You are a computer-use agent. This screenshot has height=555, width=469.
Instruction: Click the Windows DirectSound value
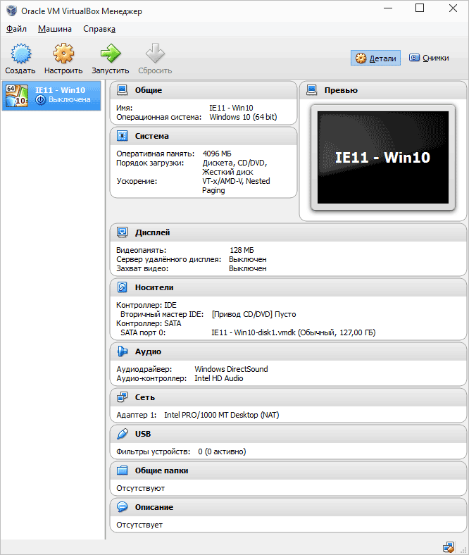tap(231, 369)
